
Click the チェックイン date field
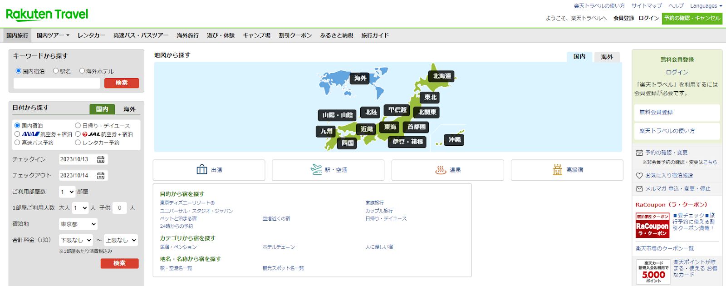[x=83, y=159]
